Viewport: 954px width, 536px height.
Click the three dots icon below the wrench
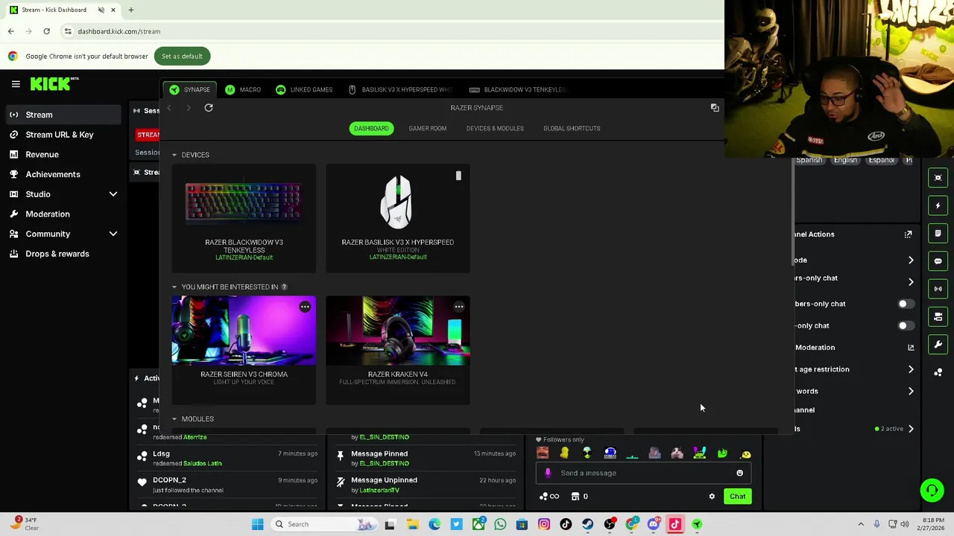coord(938,372)
